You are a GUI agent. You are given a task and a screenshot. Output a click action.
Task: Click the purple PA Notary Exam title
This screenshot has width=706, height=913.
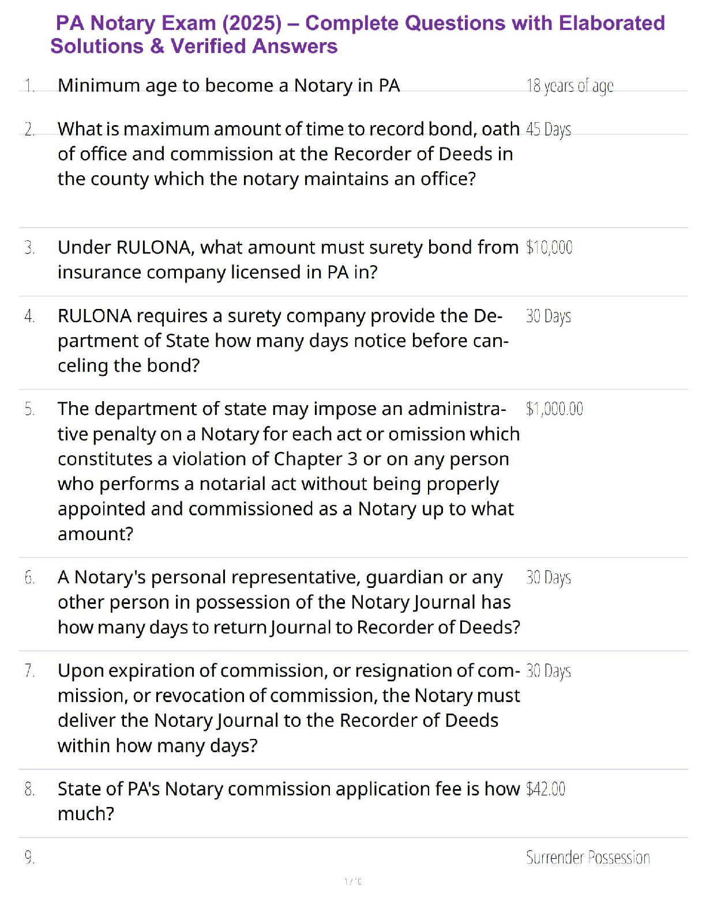[358, 35]
